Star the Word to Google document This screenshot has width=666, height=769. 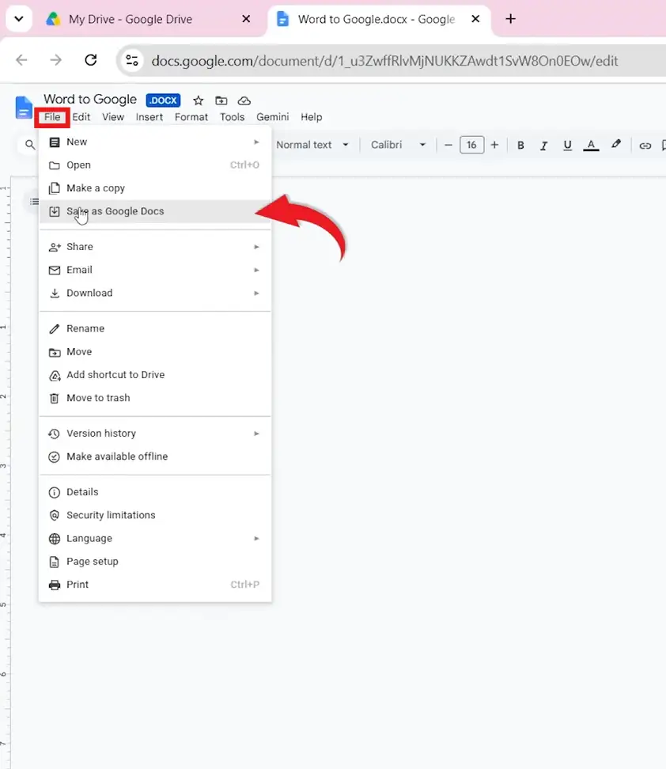[x=198, y=100]
